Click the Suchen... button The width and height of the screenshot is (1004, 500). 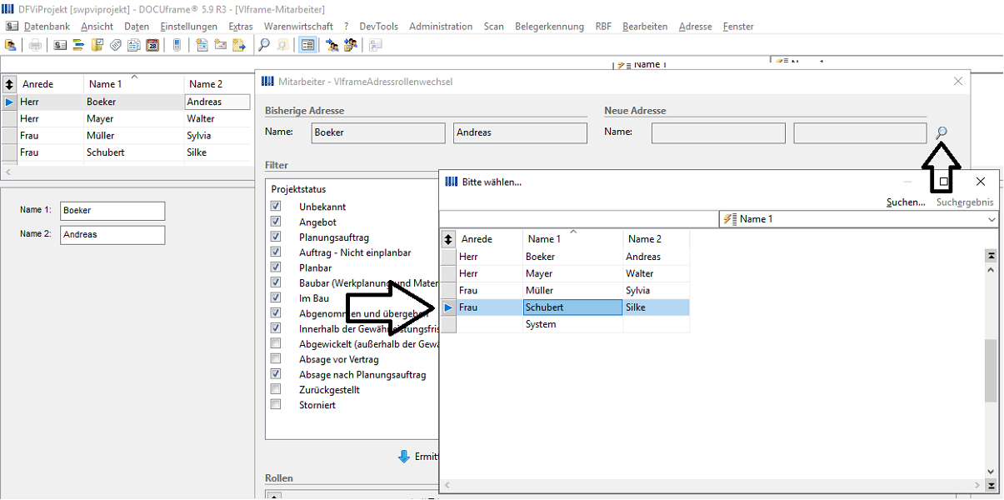(906, 202)
